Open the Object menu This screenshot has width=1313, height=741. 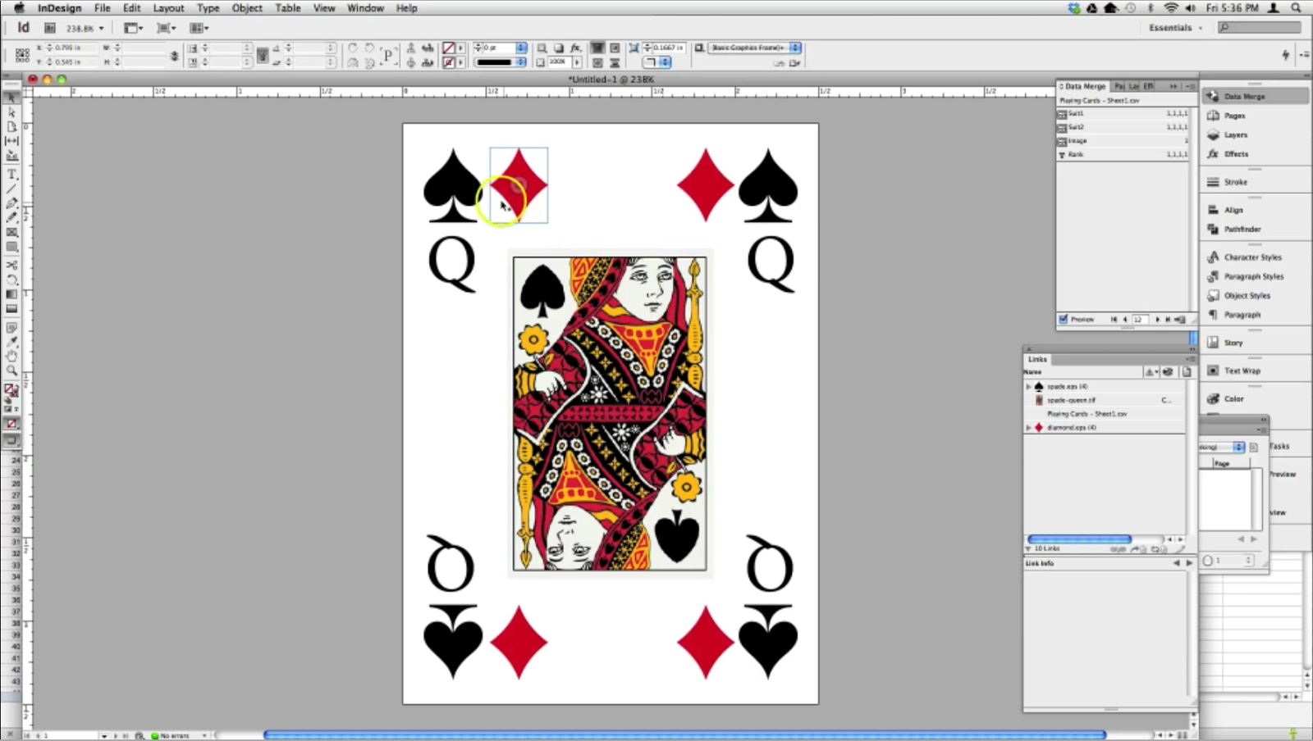point(246,7)
